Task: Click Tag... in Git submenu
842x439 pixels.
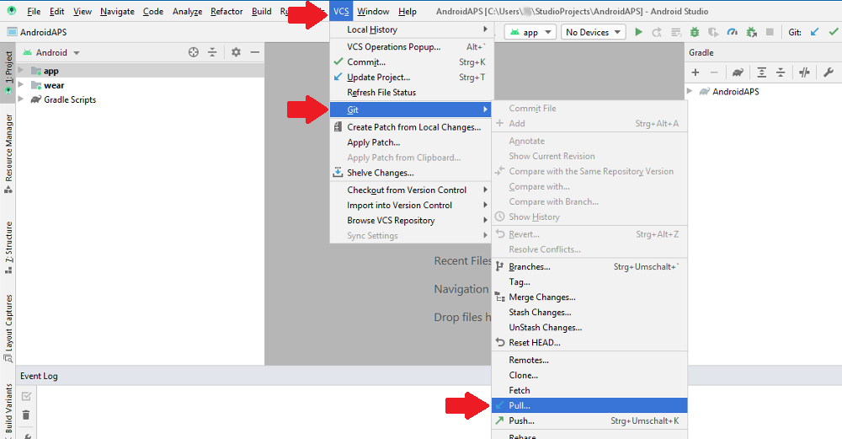Action: 589,281
